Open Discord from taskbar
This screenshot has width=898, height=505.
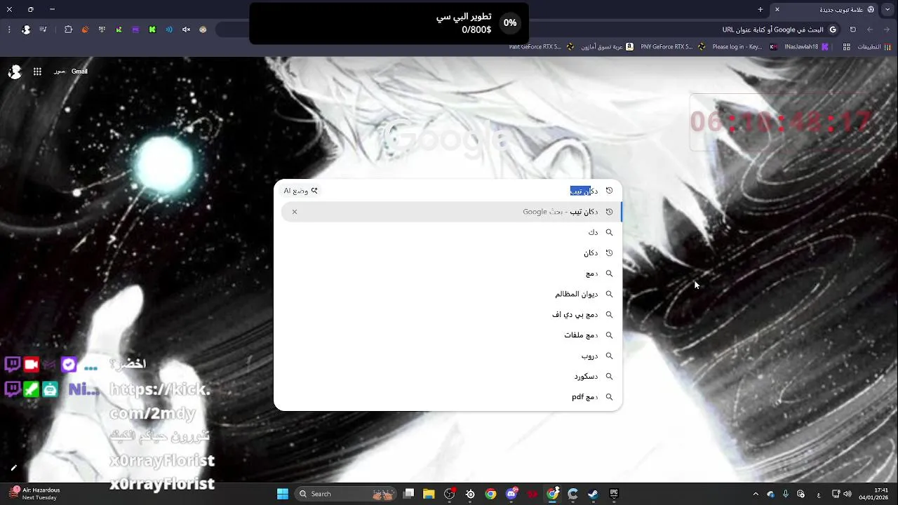pyautogui.click(x=511, y=494)
